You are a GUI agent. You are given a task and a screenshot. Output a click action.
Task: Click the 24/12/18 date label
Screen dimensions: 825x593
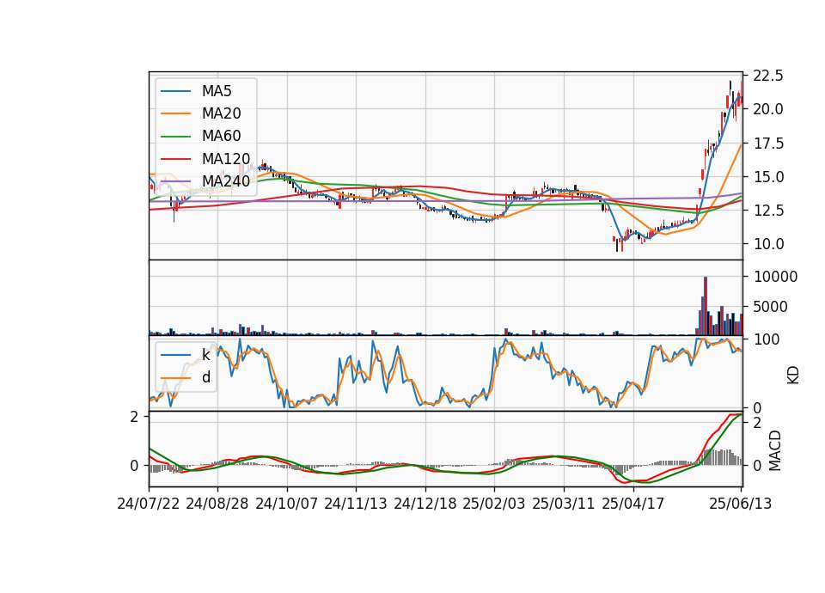[x=425, y=504]
